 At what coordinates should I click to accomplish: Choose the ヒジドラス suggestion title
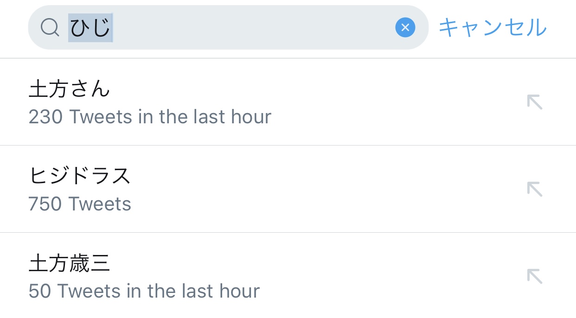80,176
